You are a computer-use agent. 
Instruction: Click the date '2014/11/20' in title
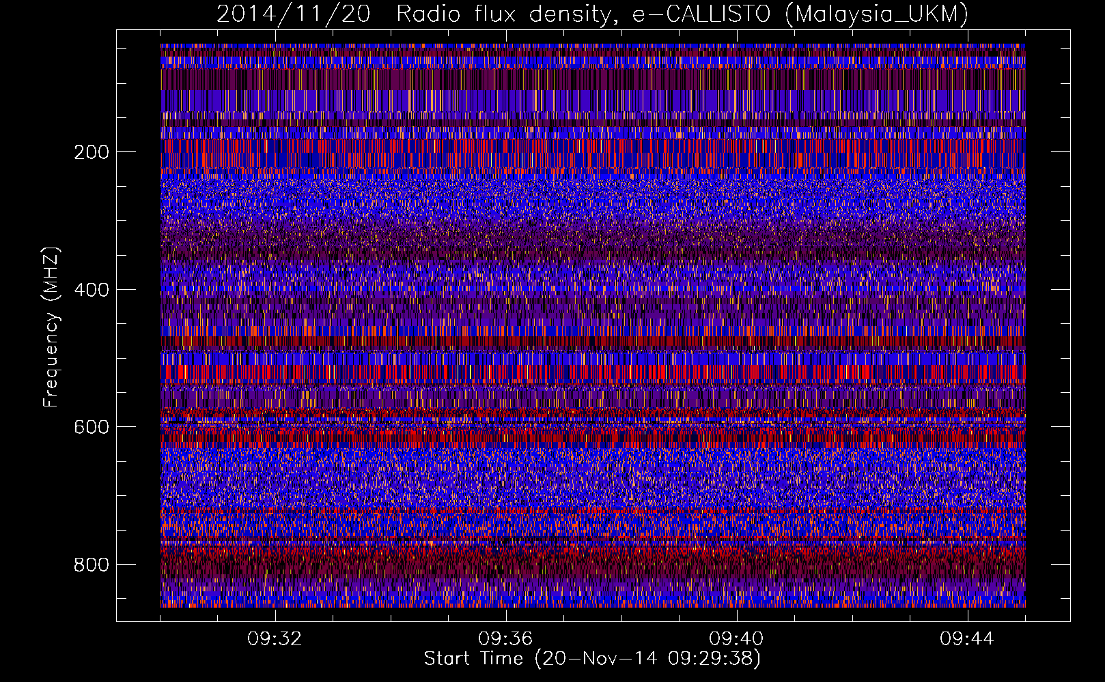(x=294, y=14)
